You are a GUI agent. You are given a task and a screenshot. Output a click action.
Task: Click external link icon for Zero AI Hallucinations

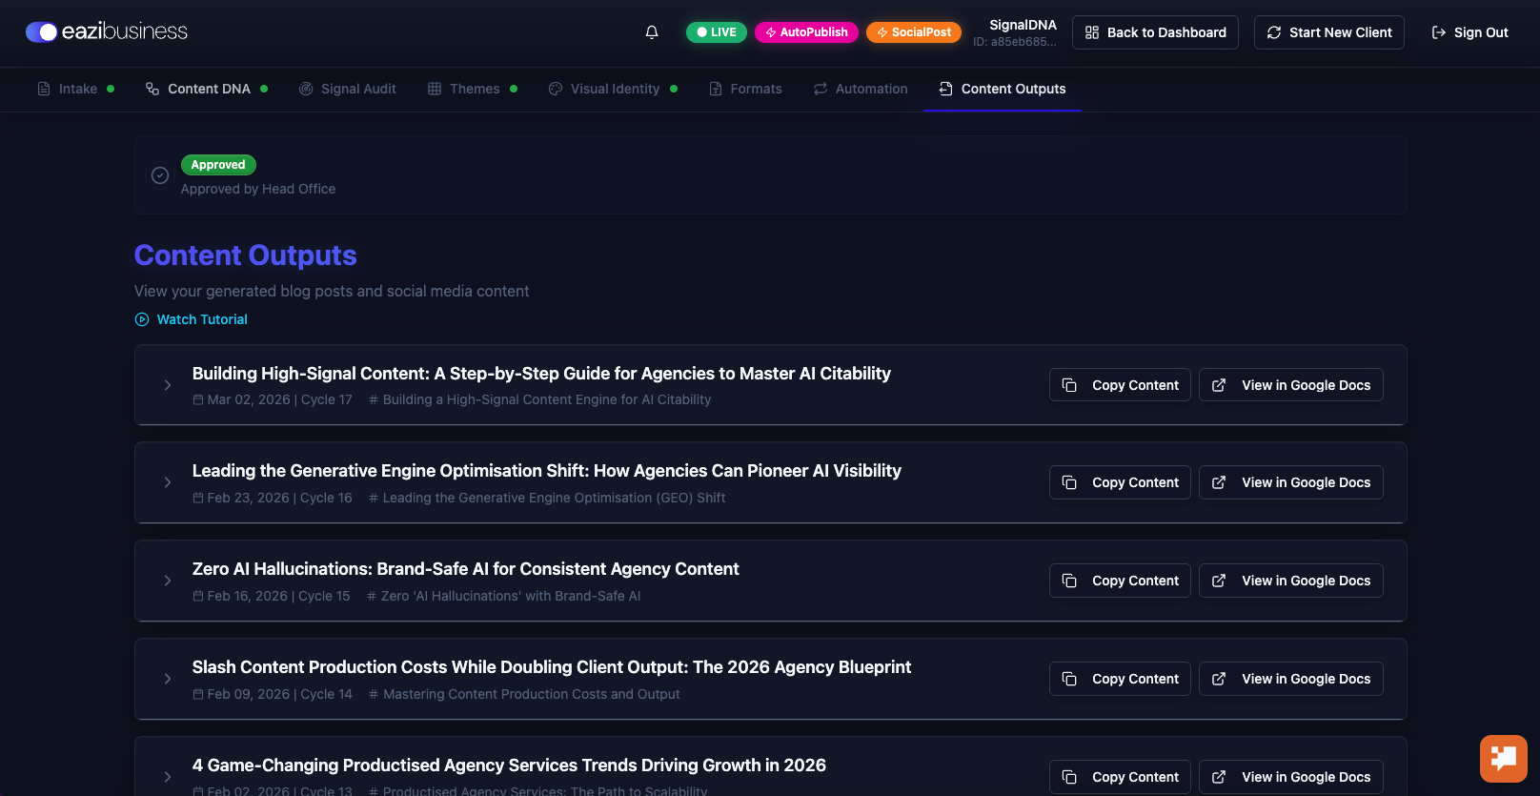coord(1219,581)
